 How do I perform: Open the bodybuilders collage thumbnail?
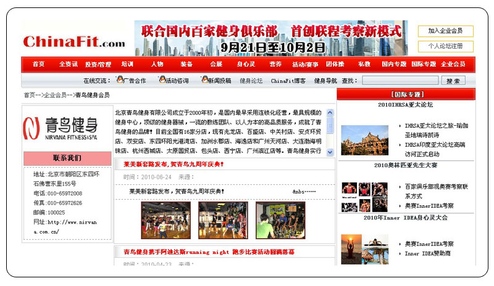pos(365,197)
